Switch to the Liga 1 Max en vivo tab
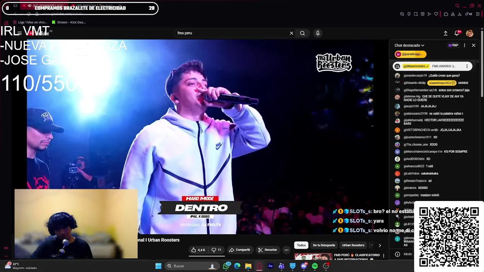484x272 pixels. point(30,22)
